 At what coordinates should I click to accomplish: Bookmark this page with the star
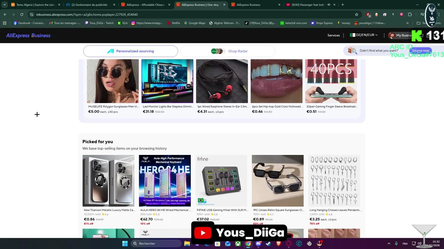356,15
